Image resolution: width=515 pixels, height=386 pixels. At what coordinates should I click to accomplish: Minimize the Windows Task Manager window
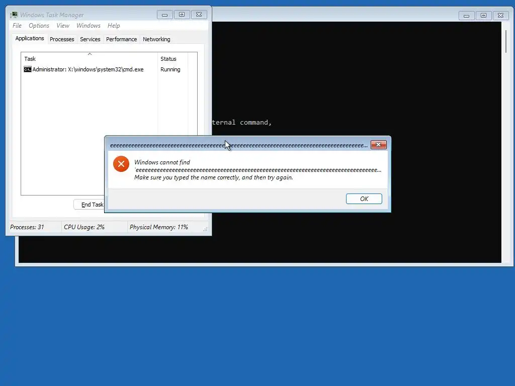coord(164,15)
